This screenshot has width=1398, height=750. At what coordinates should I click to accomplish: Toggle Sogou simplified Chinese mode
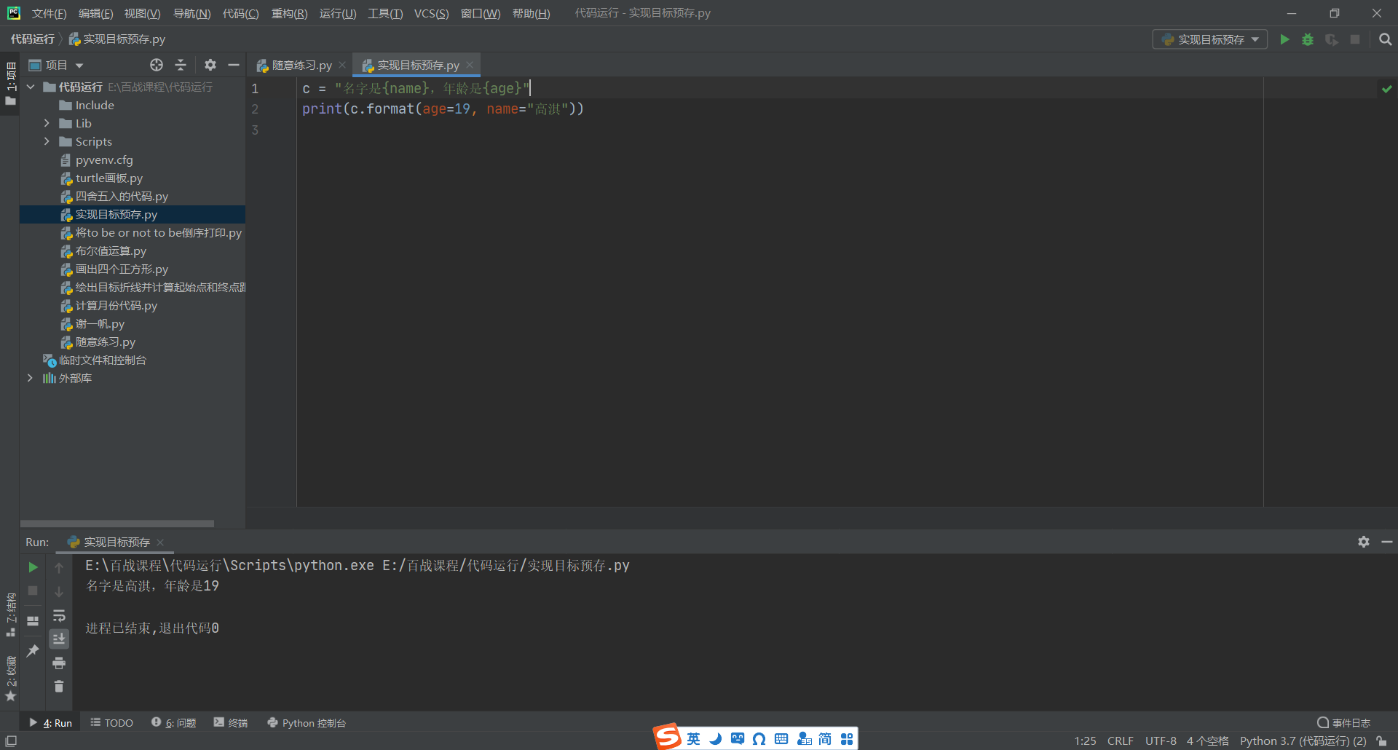click(x=825, y=739)
